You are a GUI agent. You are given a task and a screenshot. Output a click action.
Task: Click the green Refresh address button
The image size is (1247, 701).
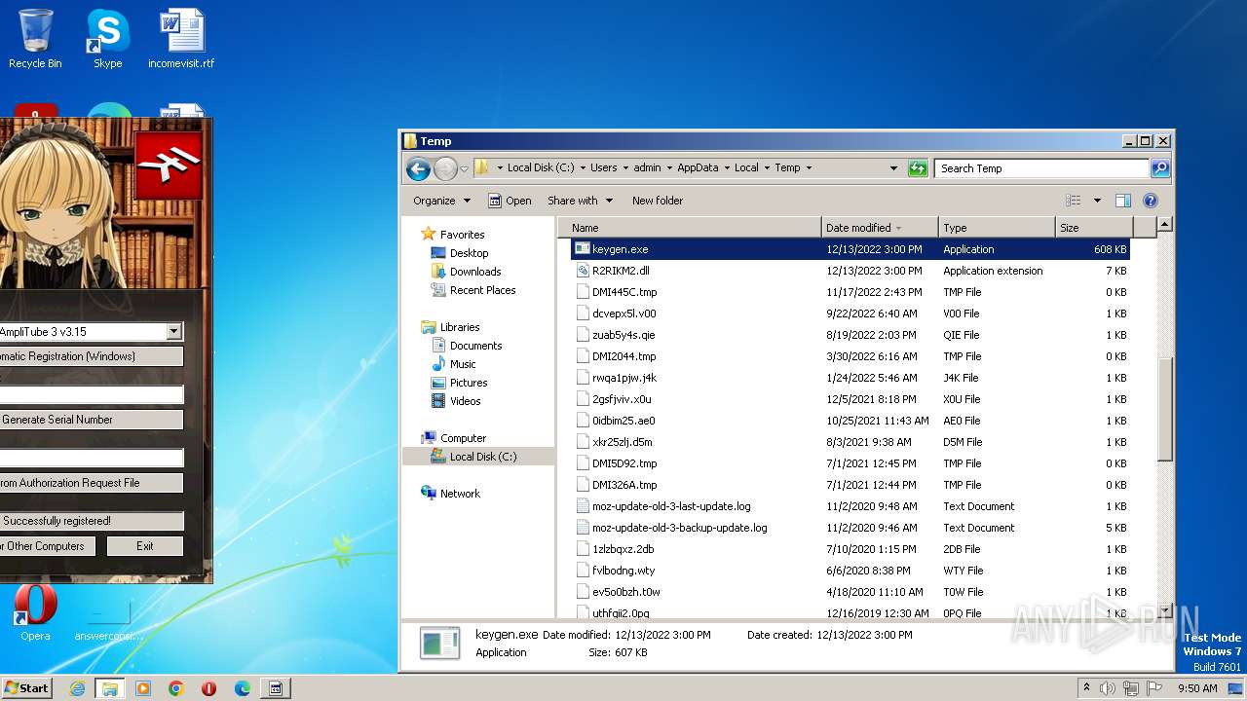tap(918, 168)
